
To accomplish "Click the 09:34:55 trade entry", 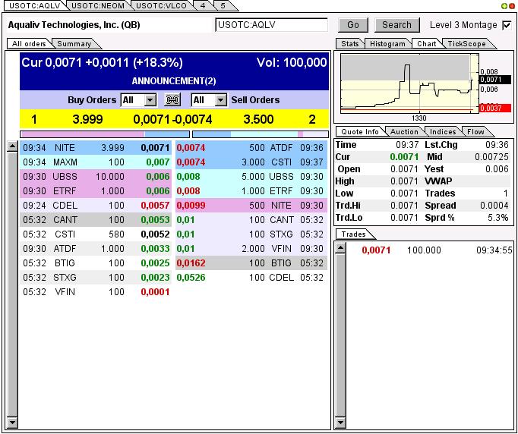I will (429, 250).
